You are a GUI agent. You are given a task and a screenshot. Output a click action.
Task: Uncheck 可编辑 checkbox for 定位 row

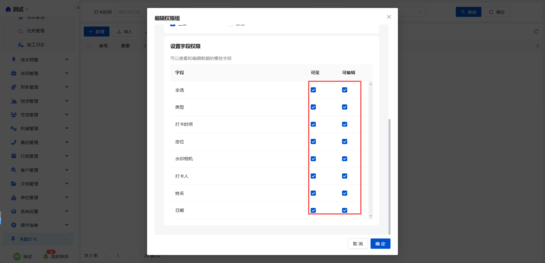(x=345, y=142)
